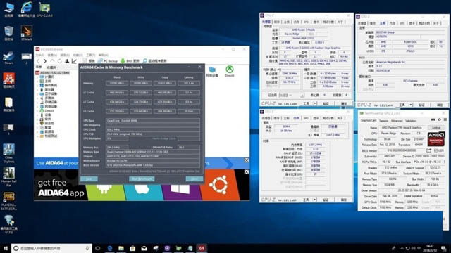The image size is (451, 253).
Task: Click Lookup button in GPU-Z
Action: point(436,127)
